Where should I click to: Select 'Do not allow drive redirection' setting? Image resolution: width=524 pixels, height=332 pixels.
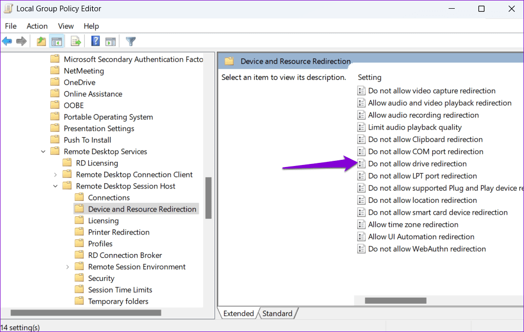[x=417, y=164]
